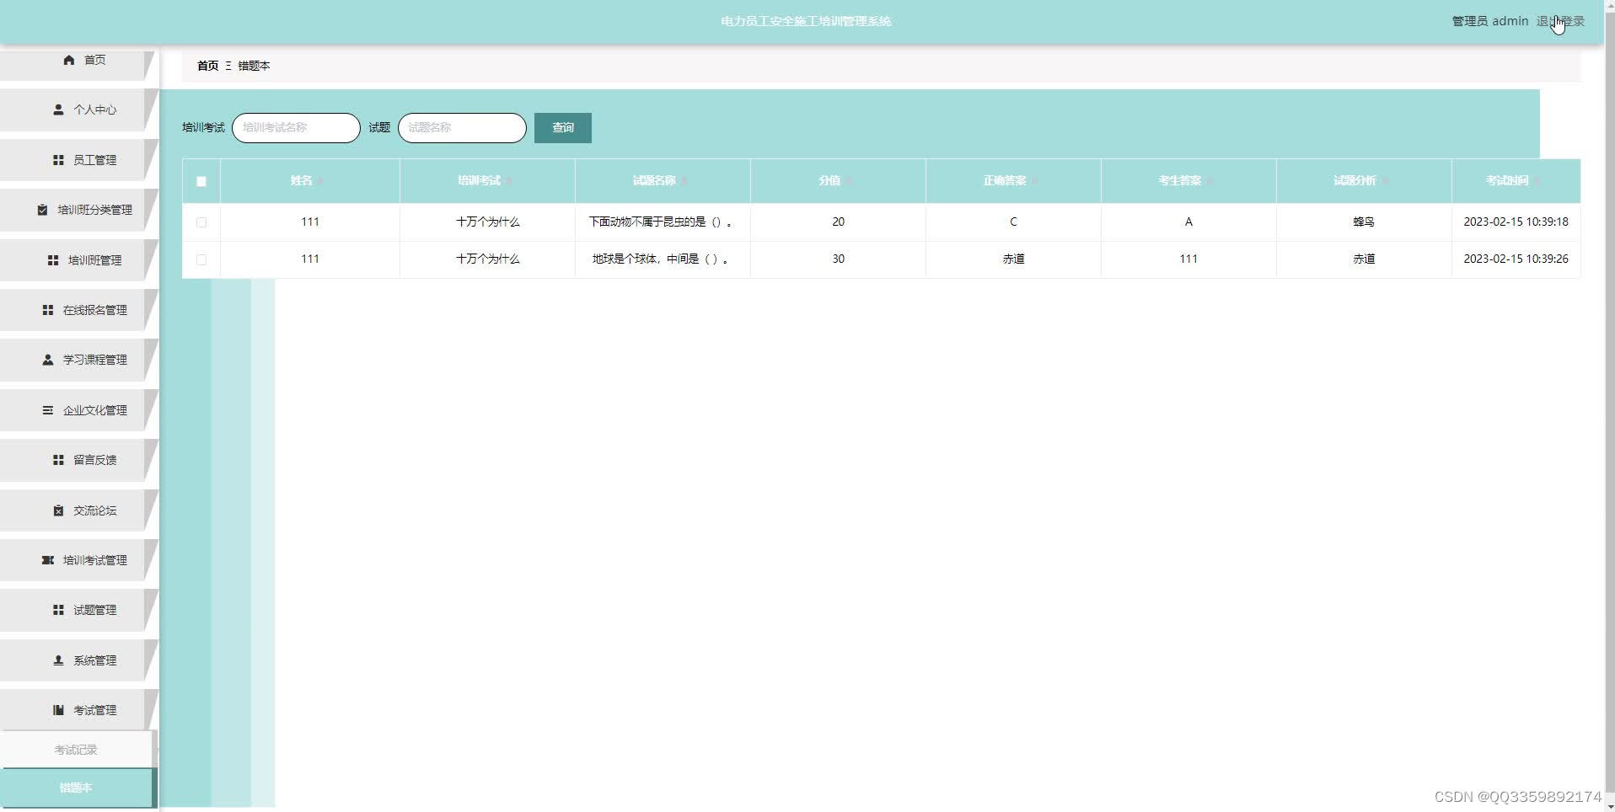Click the time cell 2023-02-15 10:39:18
The height and width of the screenshot is (812, 1615).
[x=1516, y=222]
